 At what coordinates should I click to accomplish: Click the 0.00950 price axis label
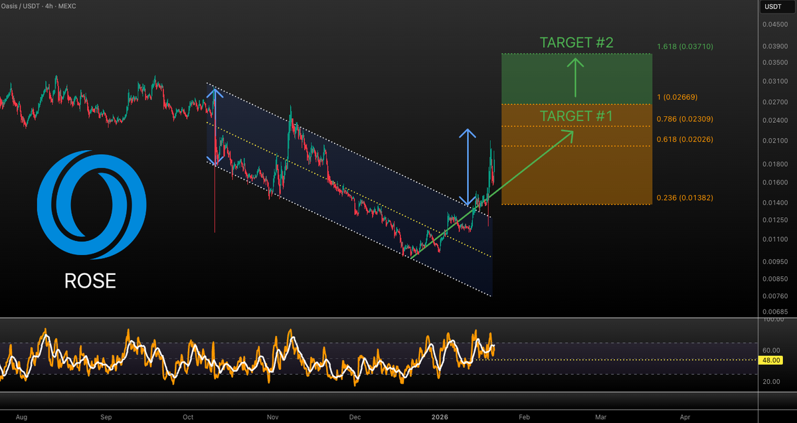(774, 262)
